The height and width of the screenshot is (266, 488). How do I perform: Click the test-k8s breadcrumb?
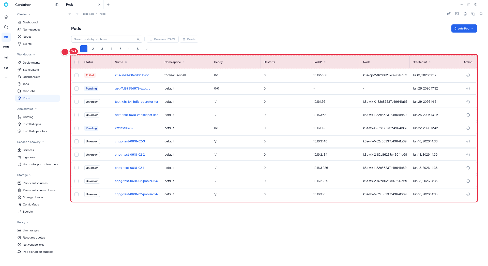tap(88, 14)
